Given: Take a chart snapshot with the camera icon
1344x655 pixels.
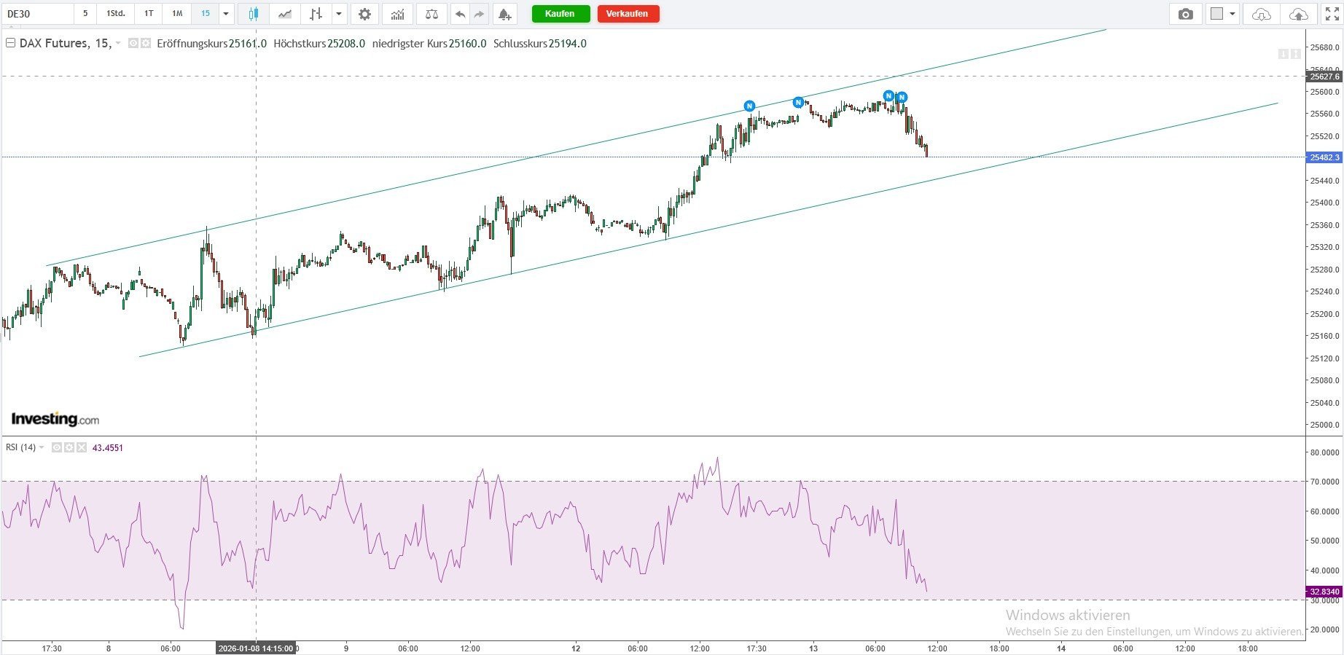Looking at the screenshot, I should point(1186,14).
